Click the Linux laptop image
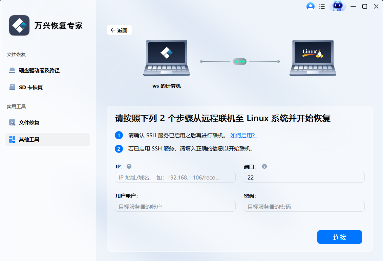 [313, 58]
